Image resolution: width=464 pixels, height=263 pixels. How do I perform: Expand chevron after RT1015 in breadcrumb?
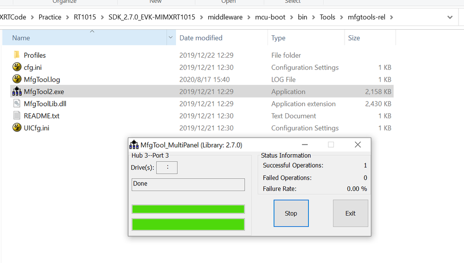[102, 17]
